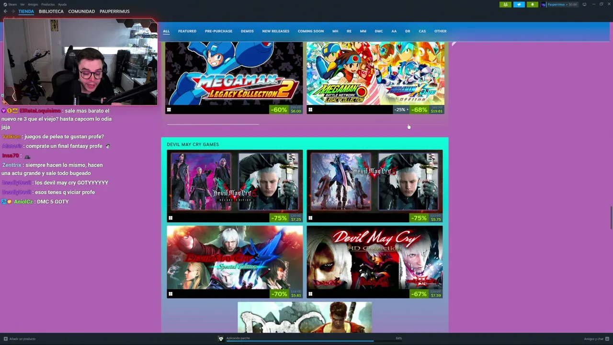The height and width of the screenshot is (345, 613).
Task: Open the Ver menu
Action: coord(22,4)
